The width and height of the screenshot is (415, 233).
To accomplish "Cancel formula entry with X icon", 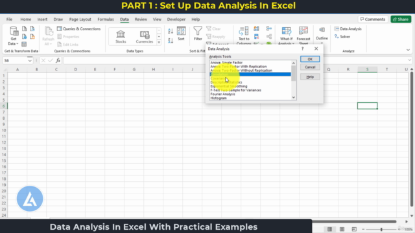I will [43, 60].
